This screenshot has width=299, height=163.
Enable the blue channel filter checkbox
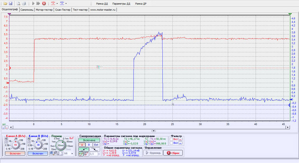[171, 143]
